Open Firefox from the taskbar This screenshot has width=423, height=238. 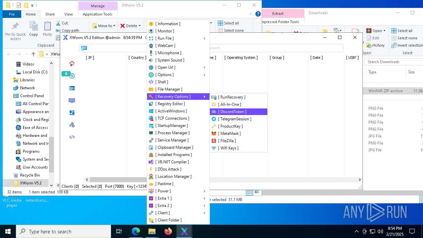coord(168,231)
